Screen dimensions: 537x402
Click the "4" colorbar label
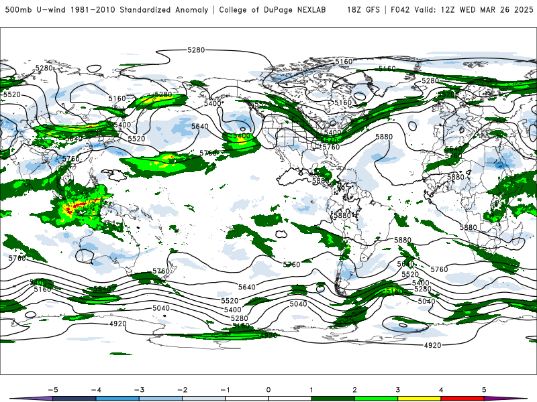(x=441, y=390)
